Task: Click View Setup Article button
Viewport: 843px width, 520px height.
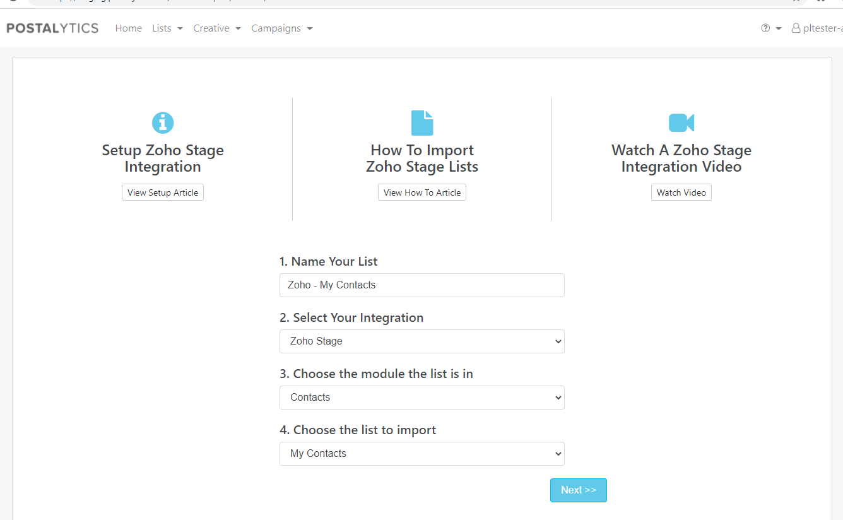Action: click(x=163, y=192)
